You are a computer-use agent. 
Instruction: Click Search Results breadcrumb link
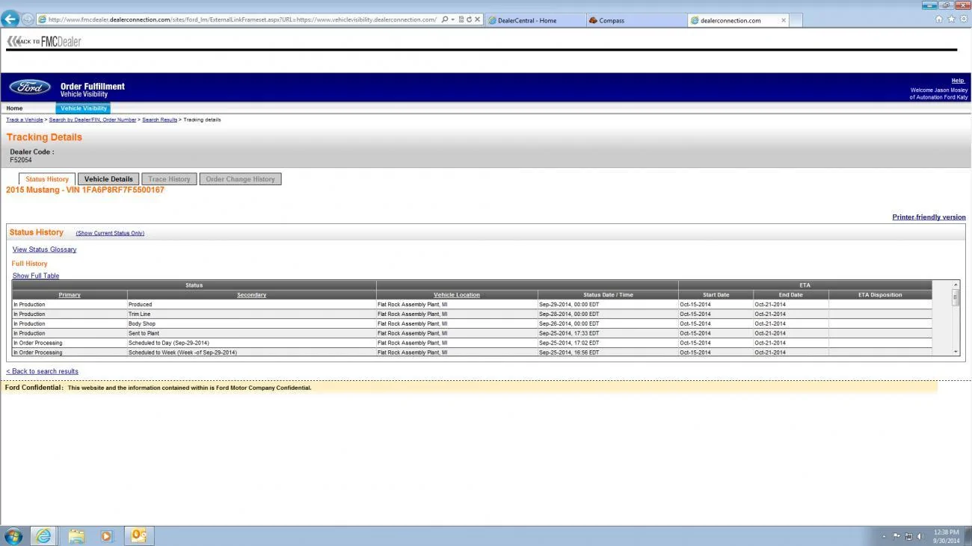coord(160,120)
